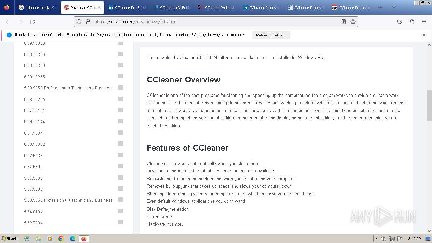This screenshot has width=432, height=243.
Task: Click the square icon beside 6.06.10144
Action: point(120,121)
